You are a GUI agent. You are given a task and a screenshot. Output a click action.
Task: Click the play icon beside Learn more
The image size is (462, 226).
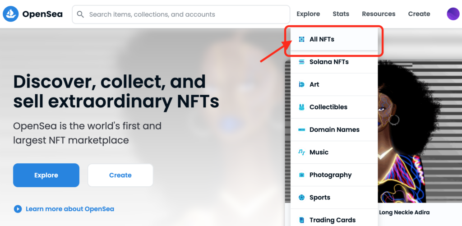[18, 209]
